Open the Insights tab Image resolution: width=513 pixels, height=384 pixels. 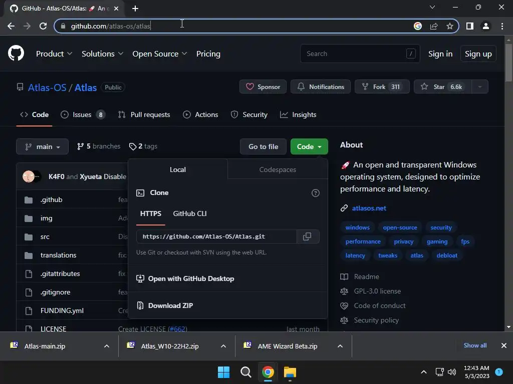click(298, 114)
